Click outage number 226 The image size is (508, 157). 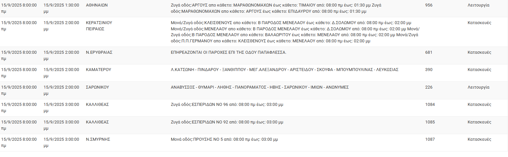(x=429, y=87)
